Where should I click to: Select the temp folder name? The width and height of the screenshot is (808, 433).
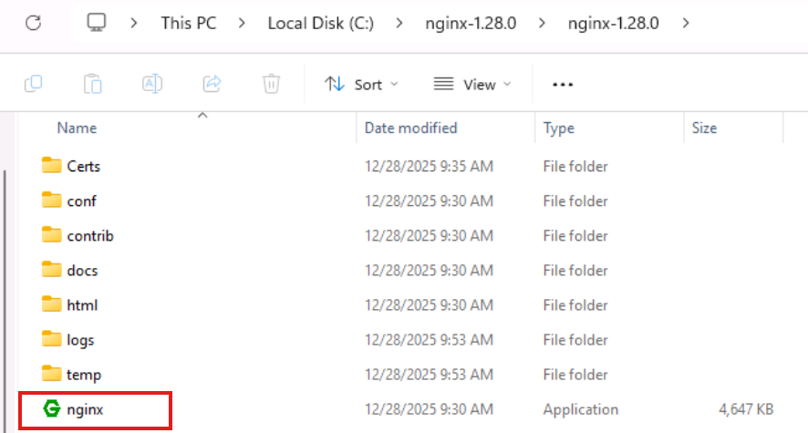(84, 376)
